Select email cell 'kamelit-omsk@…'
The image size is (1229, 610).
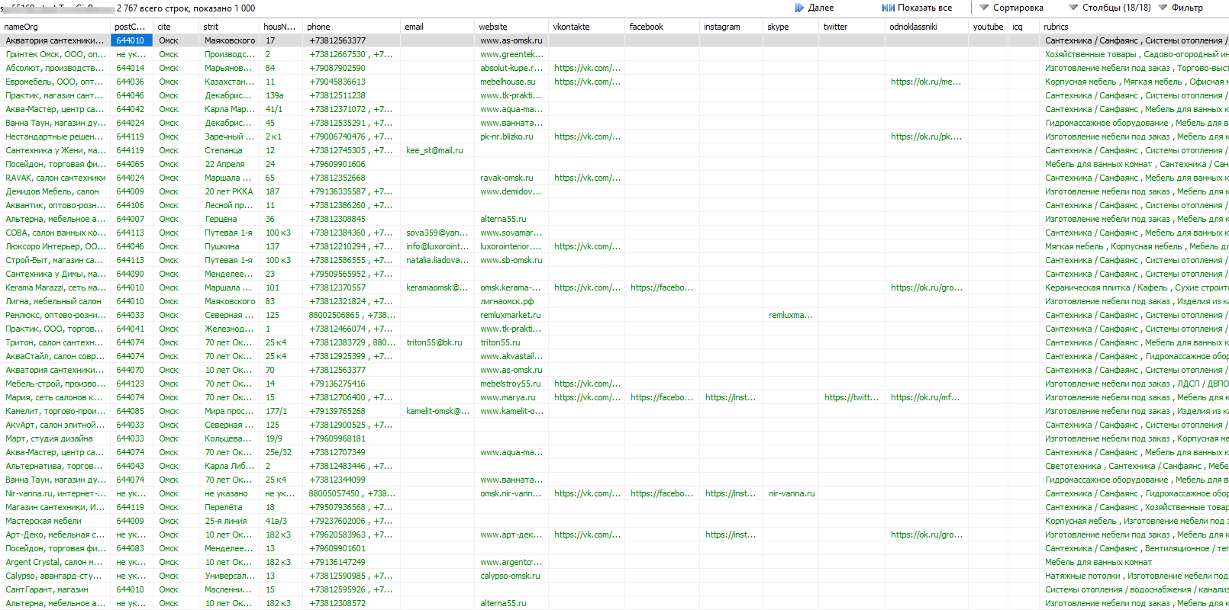point(438,411)
